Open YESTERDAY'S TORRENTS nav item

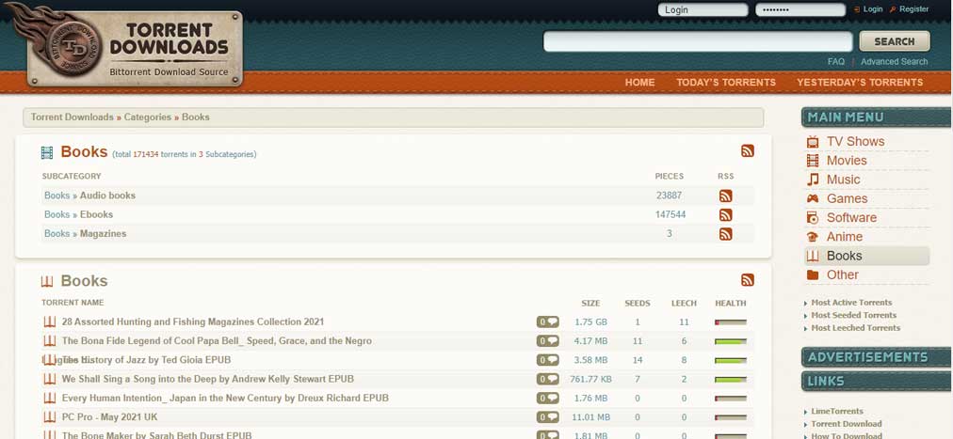point(860,83)
